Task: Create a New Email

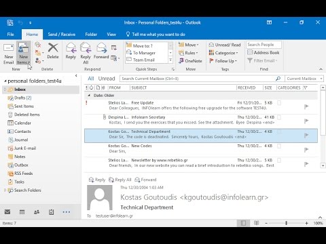Action: (x=9, y=54)
